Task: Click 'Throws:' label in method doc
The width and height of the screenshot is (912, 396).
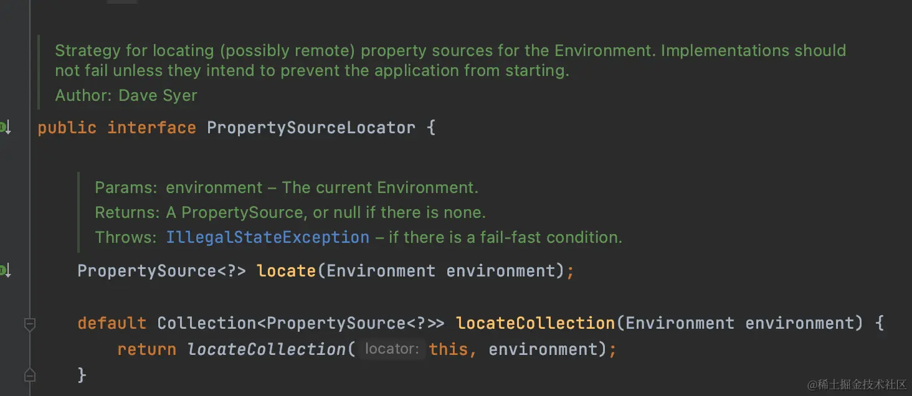Action: pyautogui.click(x=126, y=237)
